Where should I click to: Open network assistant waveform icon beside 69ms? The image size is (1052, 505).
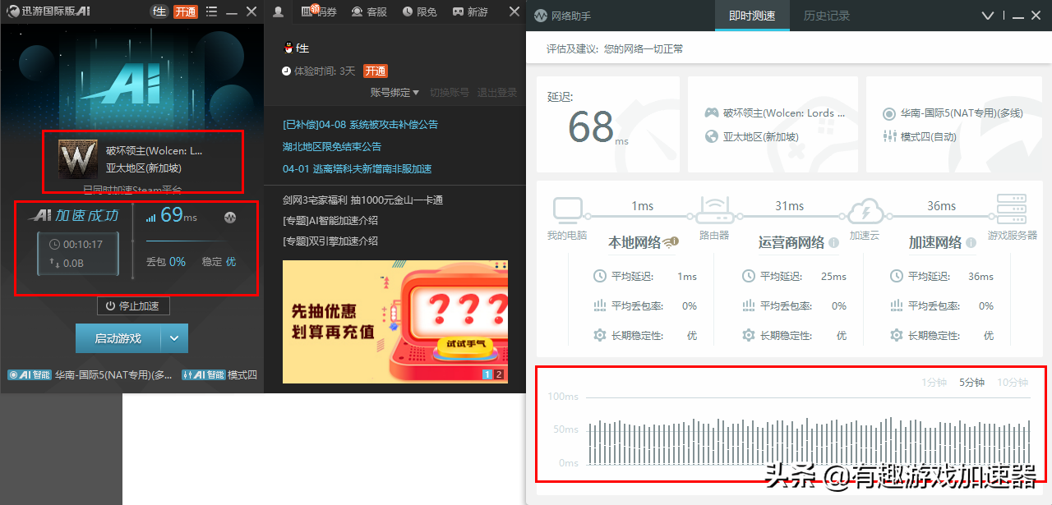tap(230, 218)
